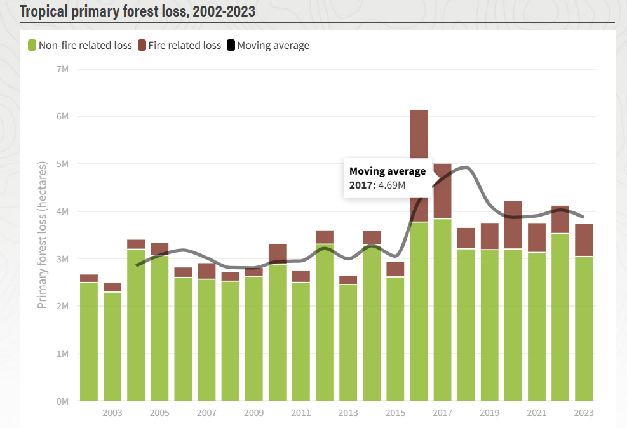Click the 7M label on the y-axis
627x428 pixels.
[x=63, y=69]
